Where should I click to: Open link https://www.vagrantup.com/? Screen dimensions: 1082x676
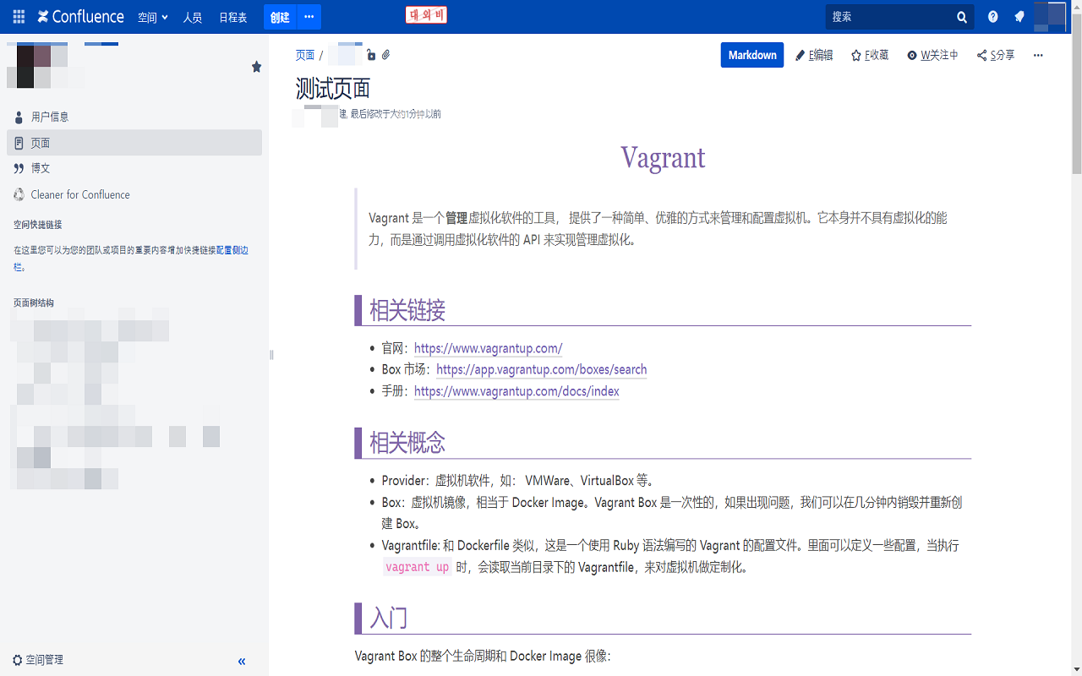(489, 348)
